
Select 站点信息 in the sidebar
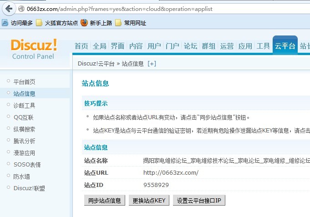click(x=24, y=94)
